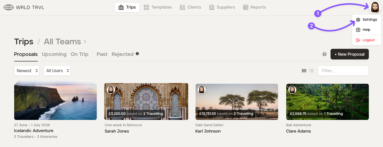
Task: Open the Icelandic Adventure trip thumbnail
Action: click(55, 101)
